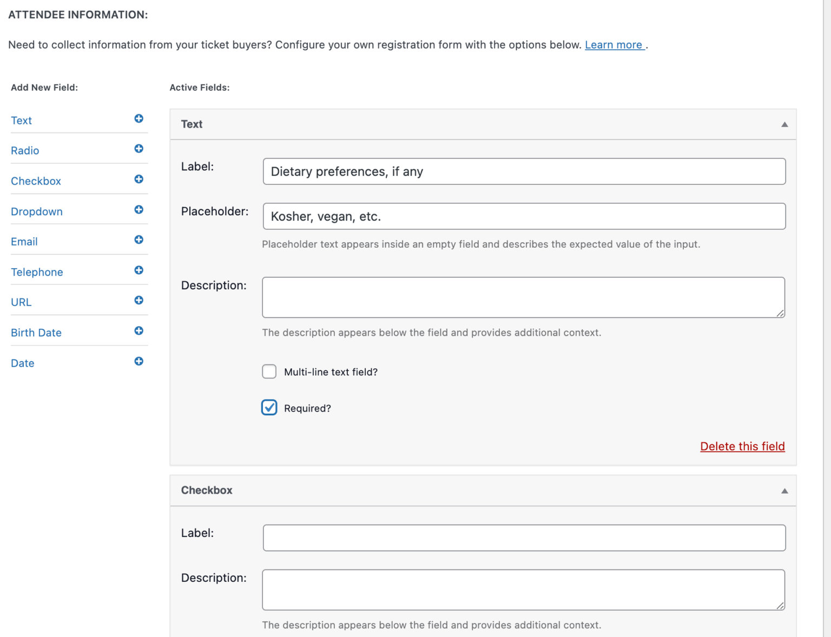Select the Date entry in Add New Field
This screenshot has width=831, height=637.
22,363
